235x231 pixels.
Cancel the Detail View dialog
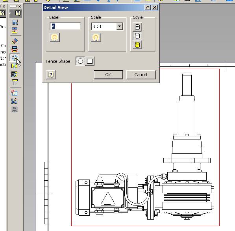point(141,75)
